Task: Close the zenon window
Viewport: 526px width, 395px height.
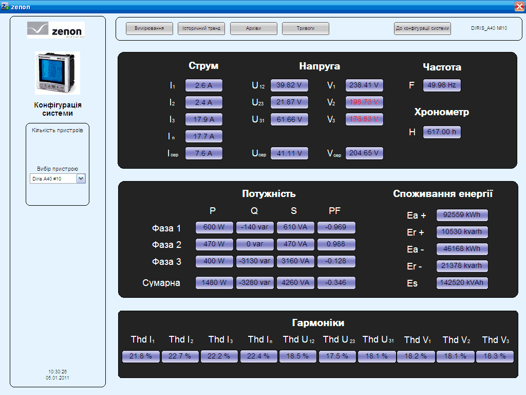Action: 519,7
